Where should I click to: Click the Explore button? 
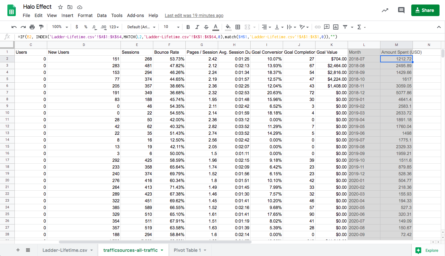pyautogui.click(x=427, y=250)
